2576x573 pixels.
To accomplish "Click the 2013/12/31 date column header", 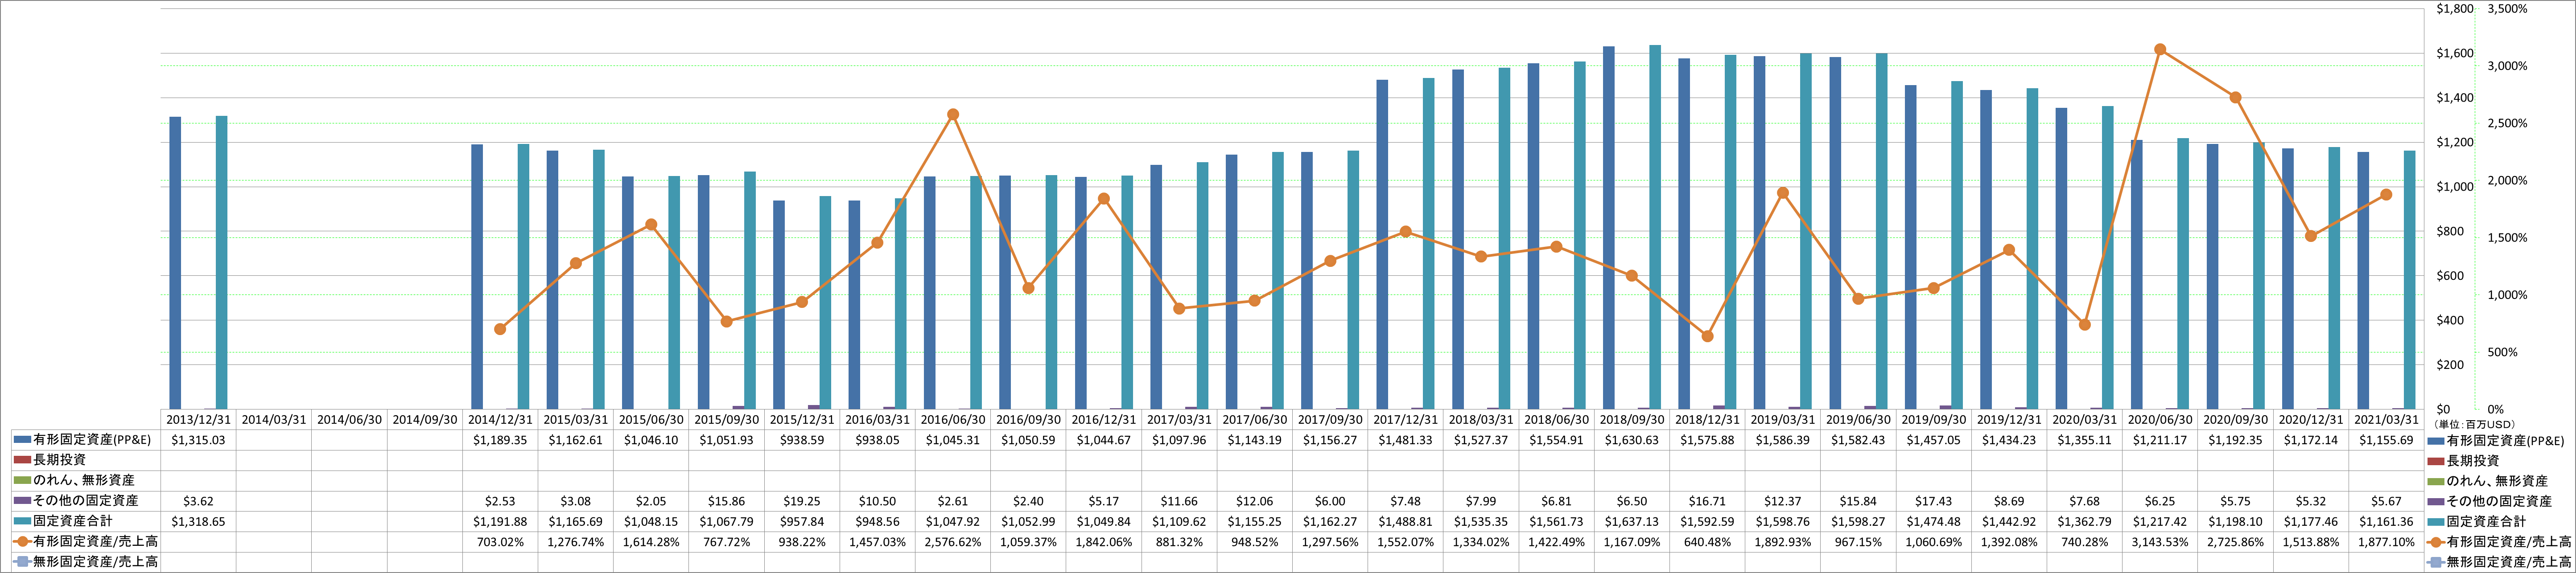I will (198, 420).
